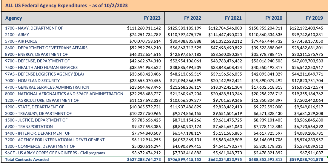
Task: Select Army Corps FY 2022 value $7,733,416,883
Action: 187,153
